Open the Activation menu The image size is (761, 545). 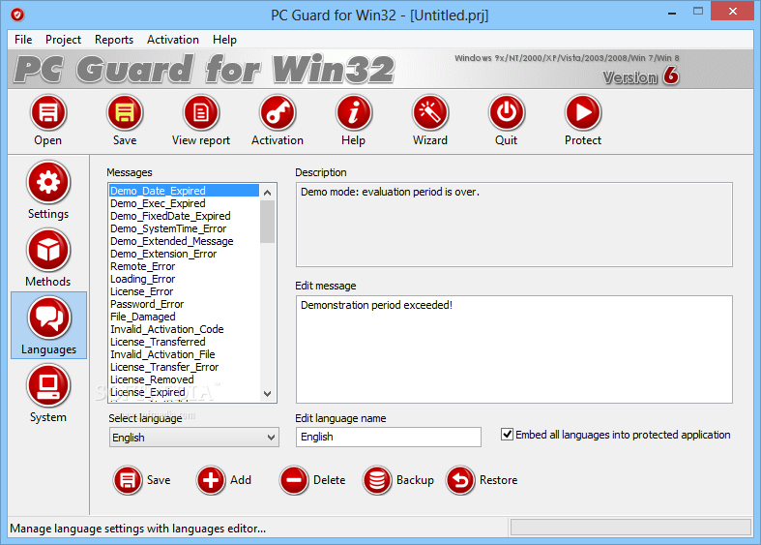[x=173, y=40]
